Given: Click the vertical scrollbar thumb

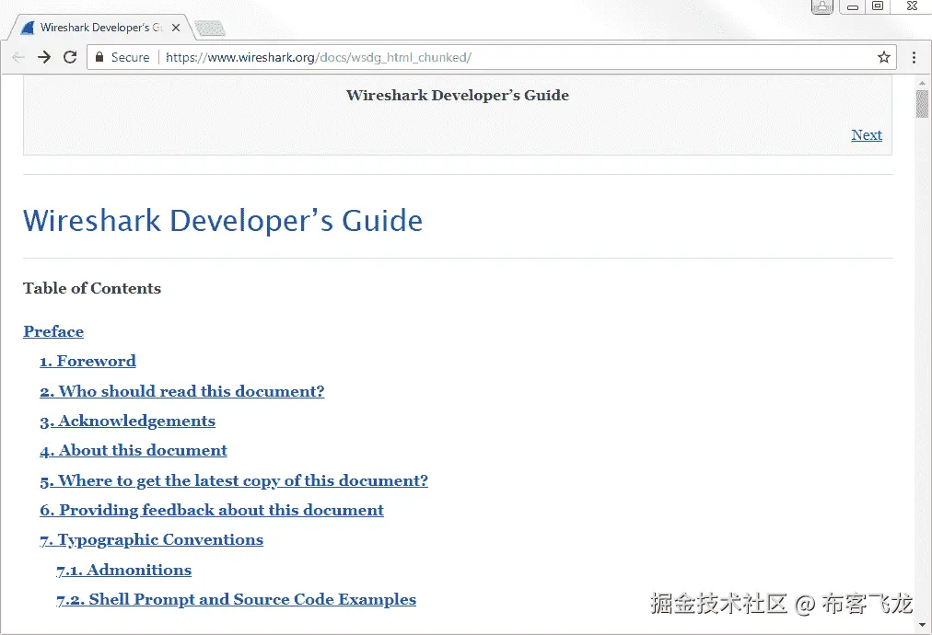Looking at the screenshot, I should click(x=922, y=103).
